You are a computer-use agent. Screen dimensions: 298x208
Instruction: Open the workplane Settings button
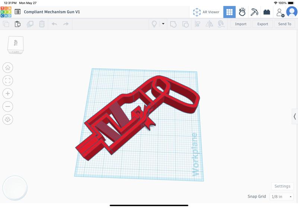point(282,186)
